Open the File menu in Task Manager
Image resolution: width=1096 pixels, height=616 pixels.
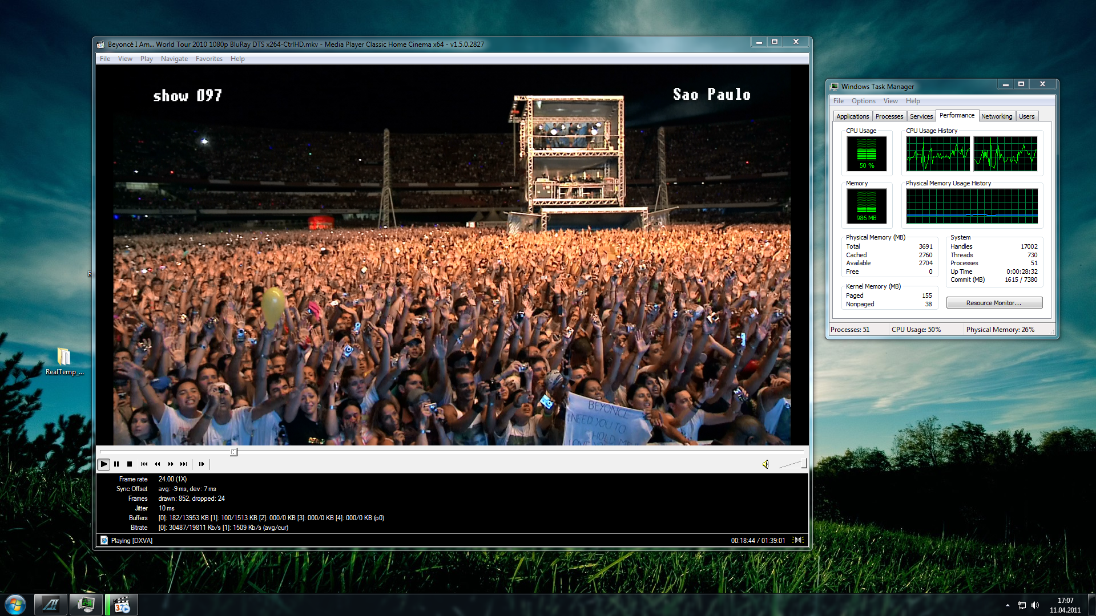click(x=838, y=101)
